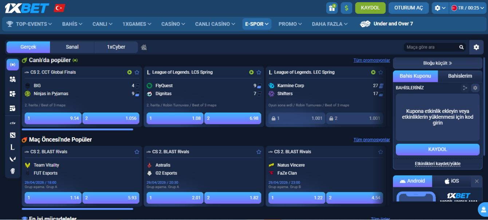Viewport: 488px width, 220px height.
Task: Open Tüm promosyonlar beside Canlı'da popüler
Action: pyautogui.click(x=372, y=60)
